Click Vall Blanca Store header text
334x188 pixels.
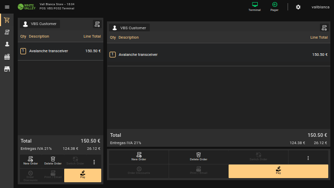pos(57,4)
